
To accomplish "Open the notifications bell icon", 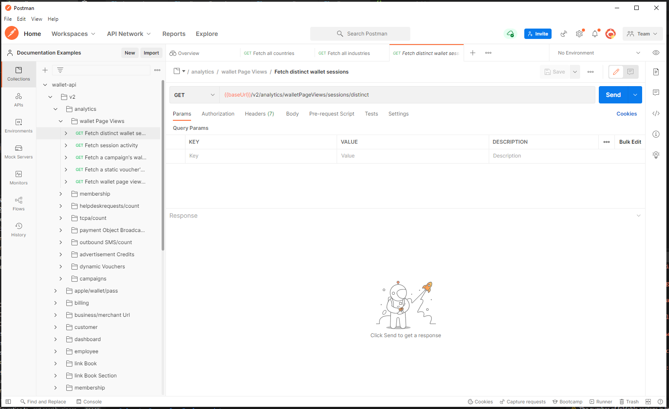I will click(x=595, y=34).
